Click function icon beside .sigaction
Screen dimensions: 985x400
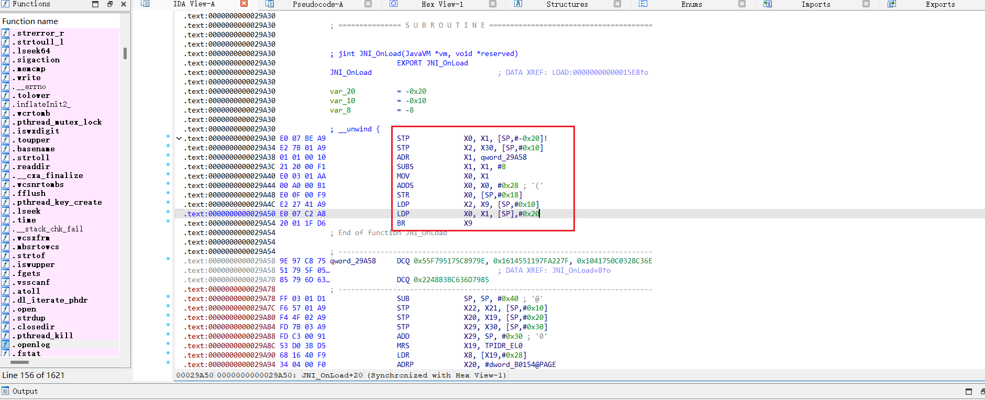click(5, 60)
